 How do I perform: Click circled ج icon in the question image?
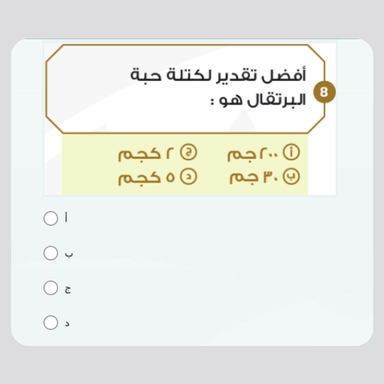click(188, 153)
